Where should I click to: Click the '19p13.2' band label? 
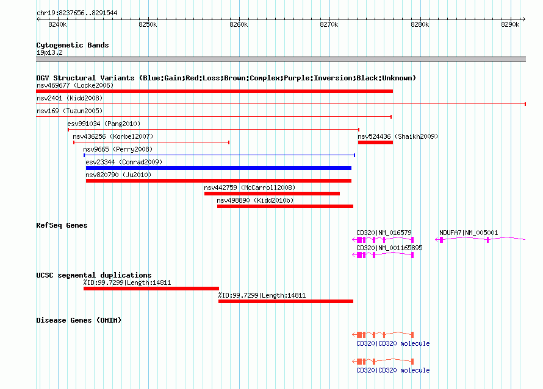tap(49, 52)
